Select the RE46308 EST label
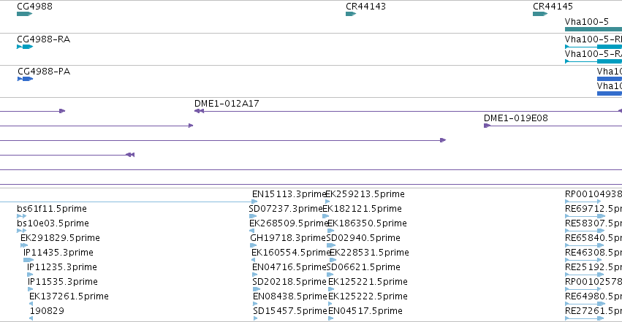The image size is (622, 322). [593, 253]
